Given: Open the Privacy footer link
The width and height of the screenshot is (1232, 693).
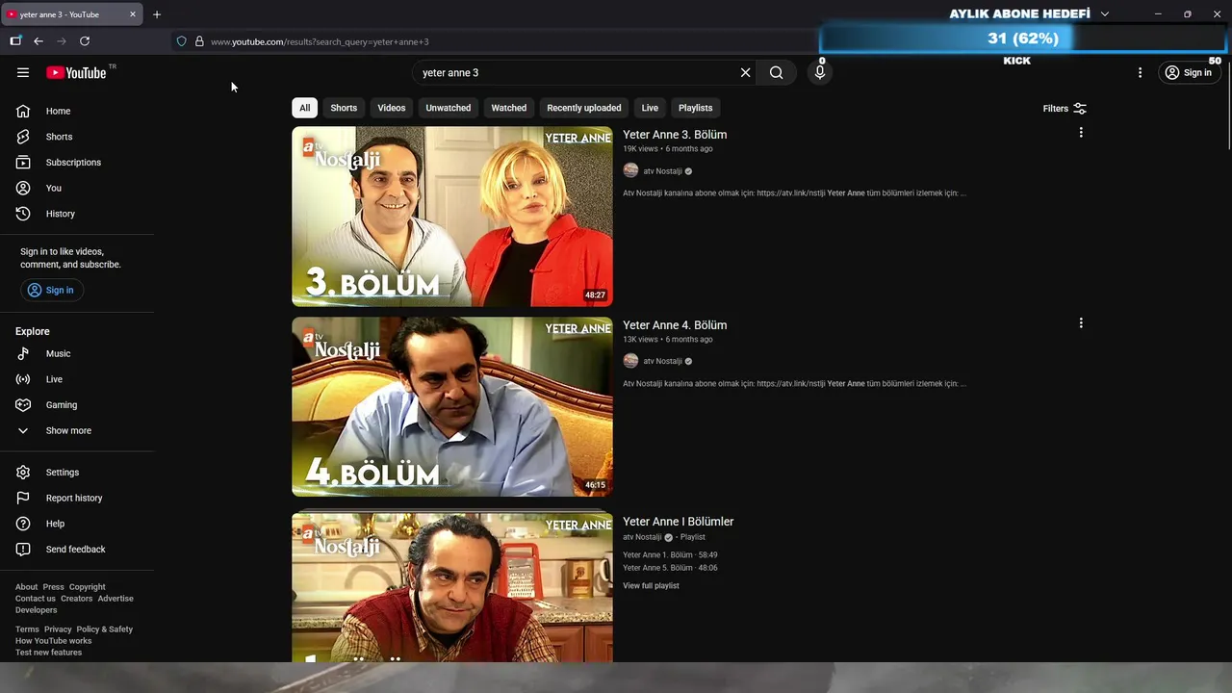Looking at the screenshot, I should tap(58, 629).
